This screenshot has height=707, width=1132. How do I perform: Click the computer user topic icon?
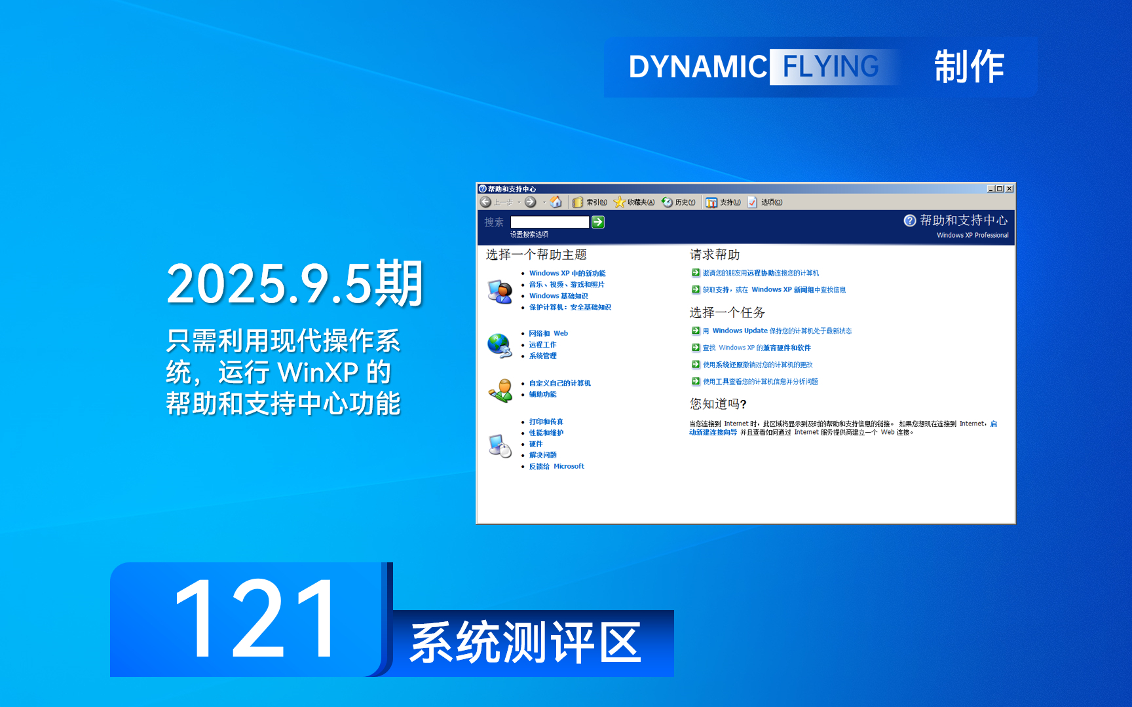pos(500,291)
